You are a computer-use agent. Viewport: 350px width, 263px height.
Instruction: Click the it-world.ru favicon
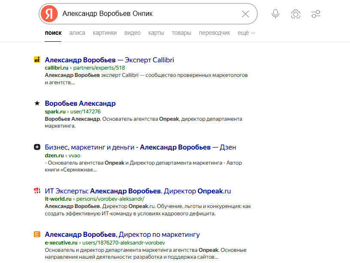tap(37, 191)
